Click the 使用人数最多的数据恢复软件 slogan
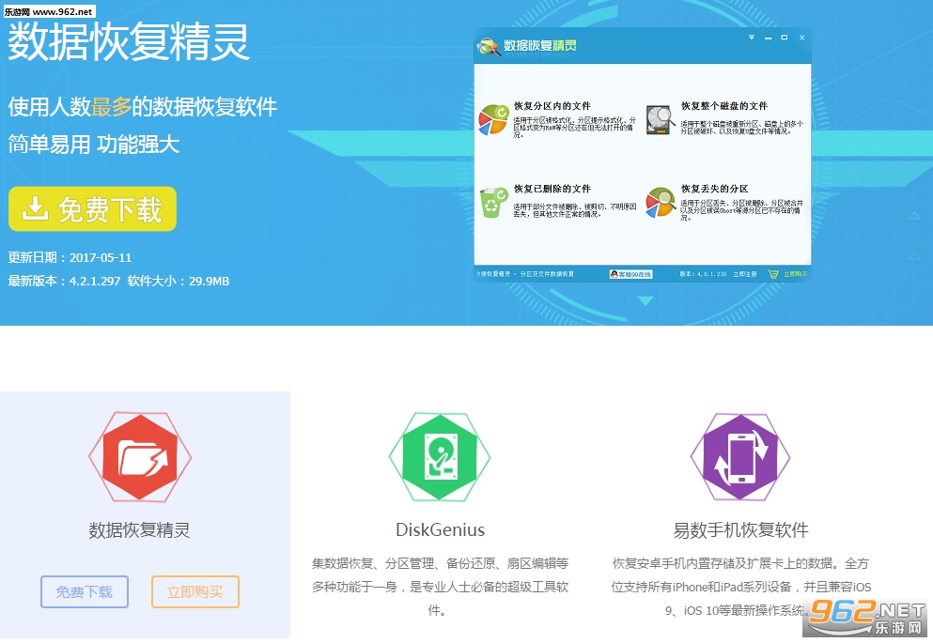The width and height of the screenshot is (933, 643). [143, 107]
